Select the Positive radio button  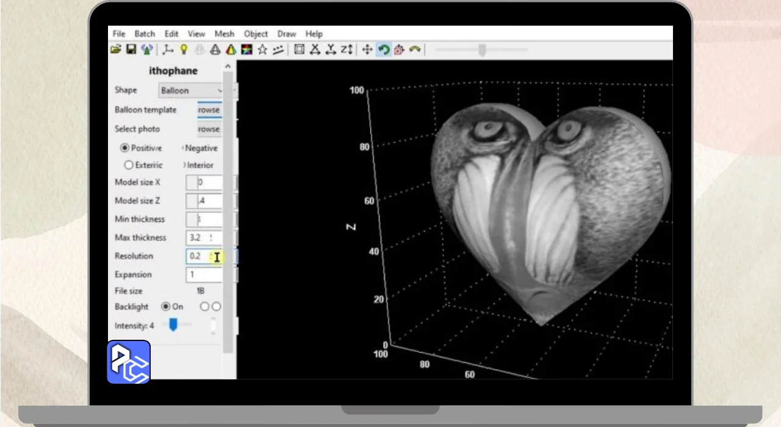point(125,148)
